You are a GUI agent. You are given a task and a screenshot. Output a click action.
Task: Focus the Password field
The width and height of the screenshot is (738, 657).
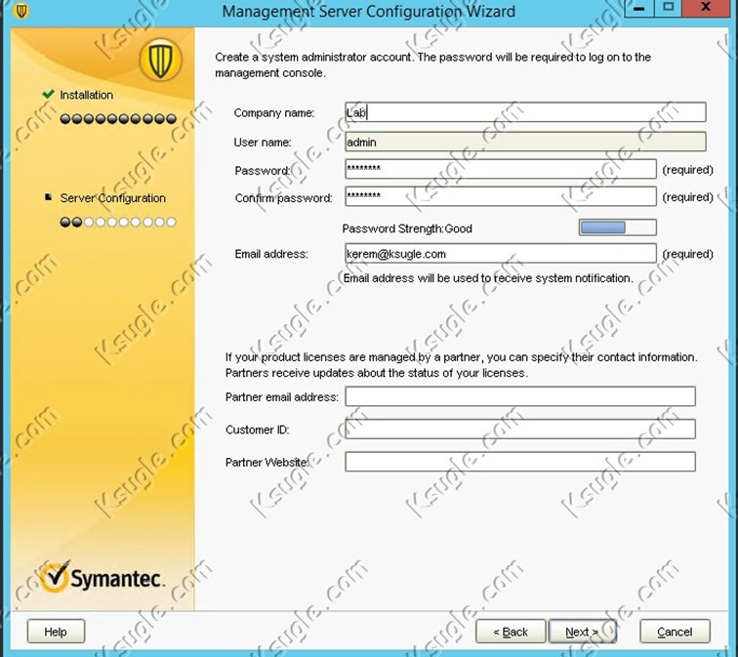pos(501,169)
